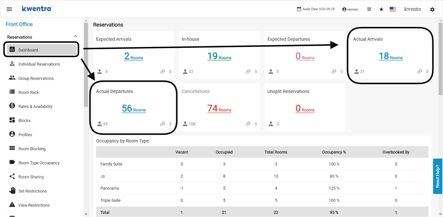The image size is (443, 217).
Task: Click the kwentra property name in header
Action: click(x=412, y=9)
